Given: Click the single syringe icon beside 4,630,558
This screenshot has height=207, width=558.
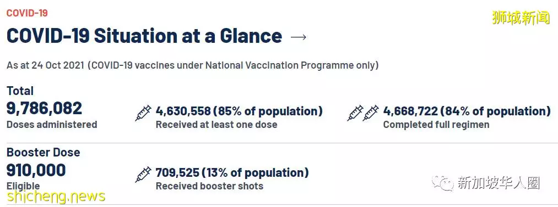Looking at the screenshot, I should [143, 114].
